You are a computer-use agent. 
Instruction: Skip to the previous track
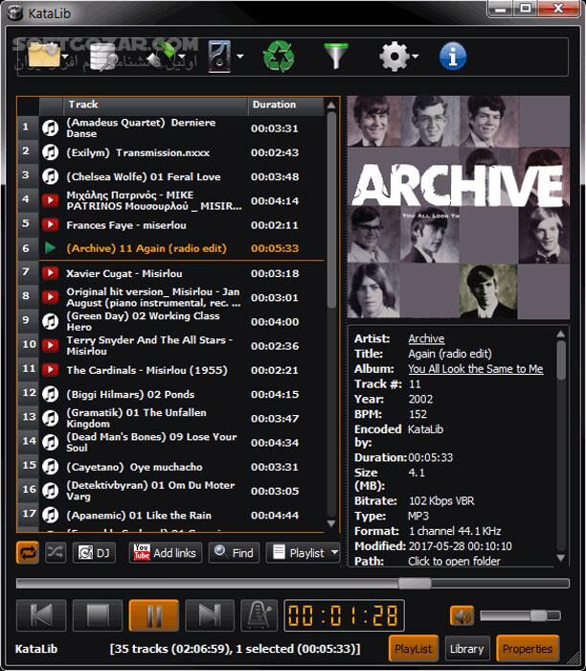(x=41, y=615)
